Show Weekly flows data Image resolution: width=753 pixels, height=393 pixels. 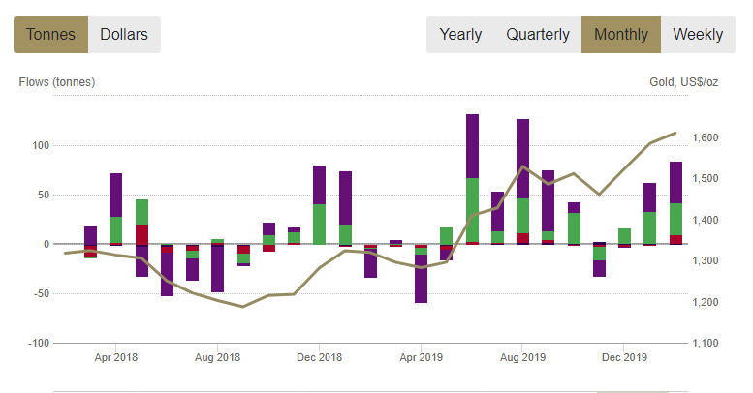(x=698, y=35)
